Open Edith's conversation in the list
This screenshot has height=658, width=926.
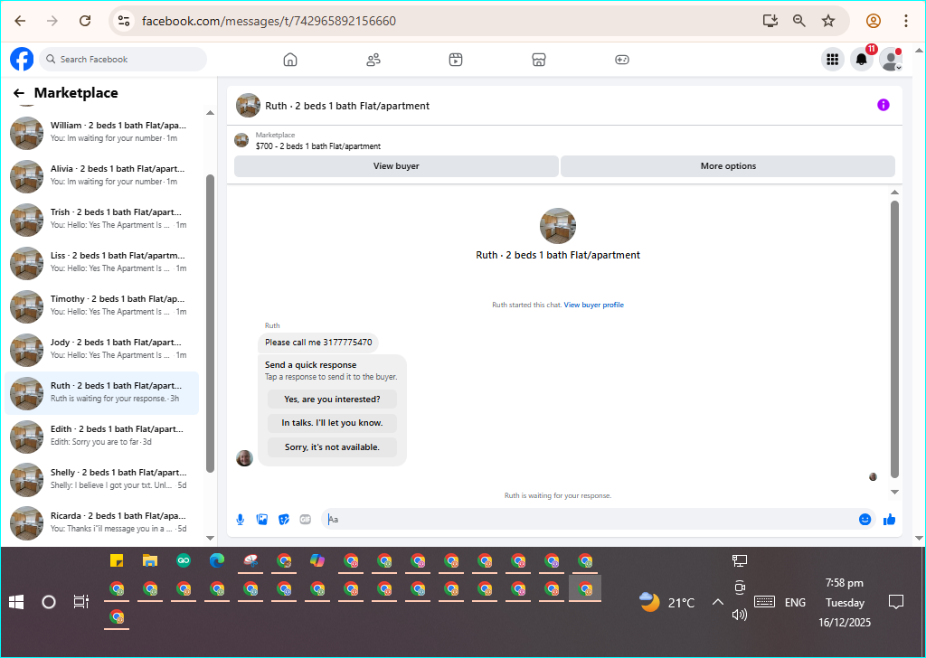[x=101, y=436]
